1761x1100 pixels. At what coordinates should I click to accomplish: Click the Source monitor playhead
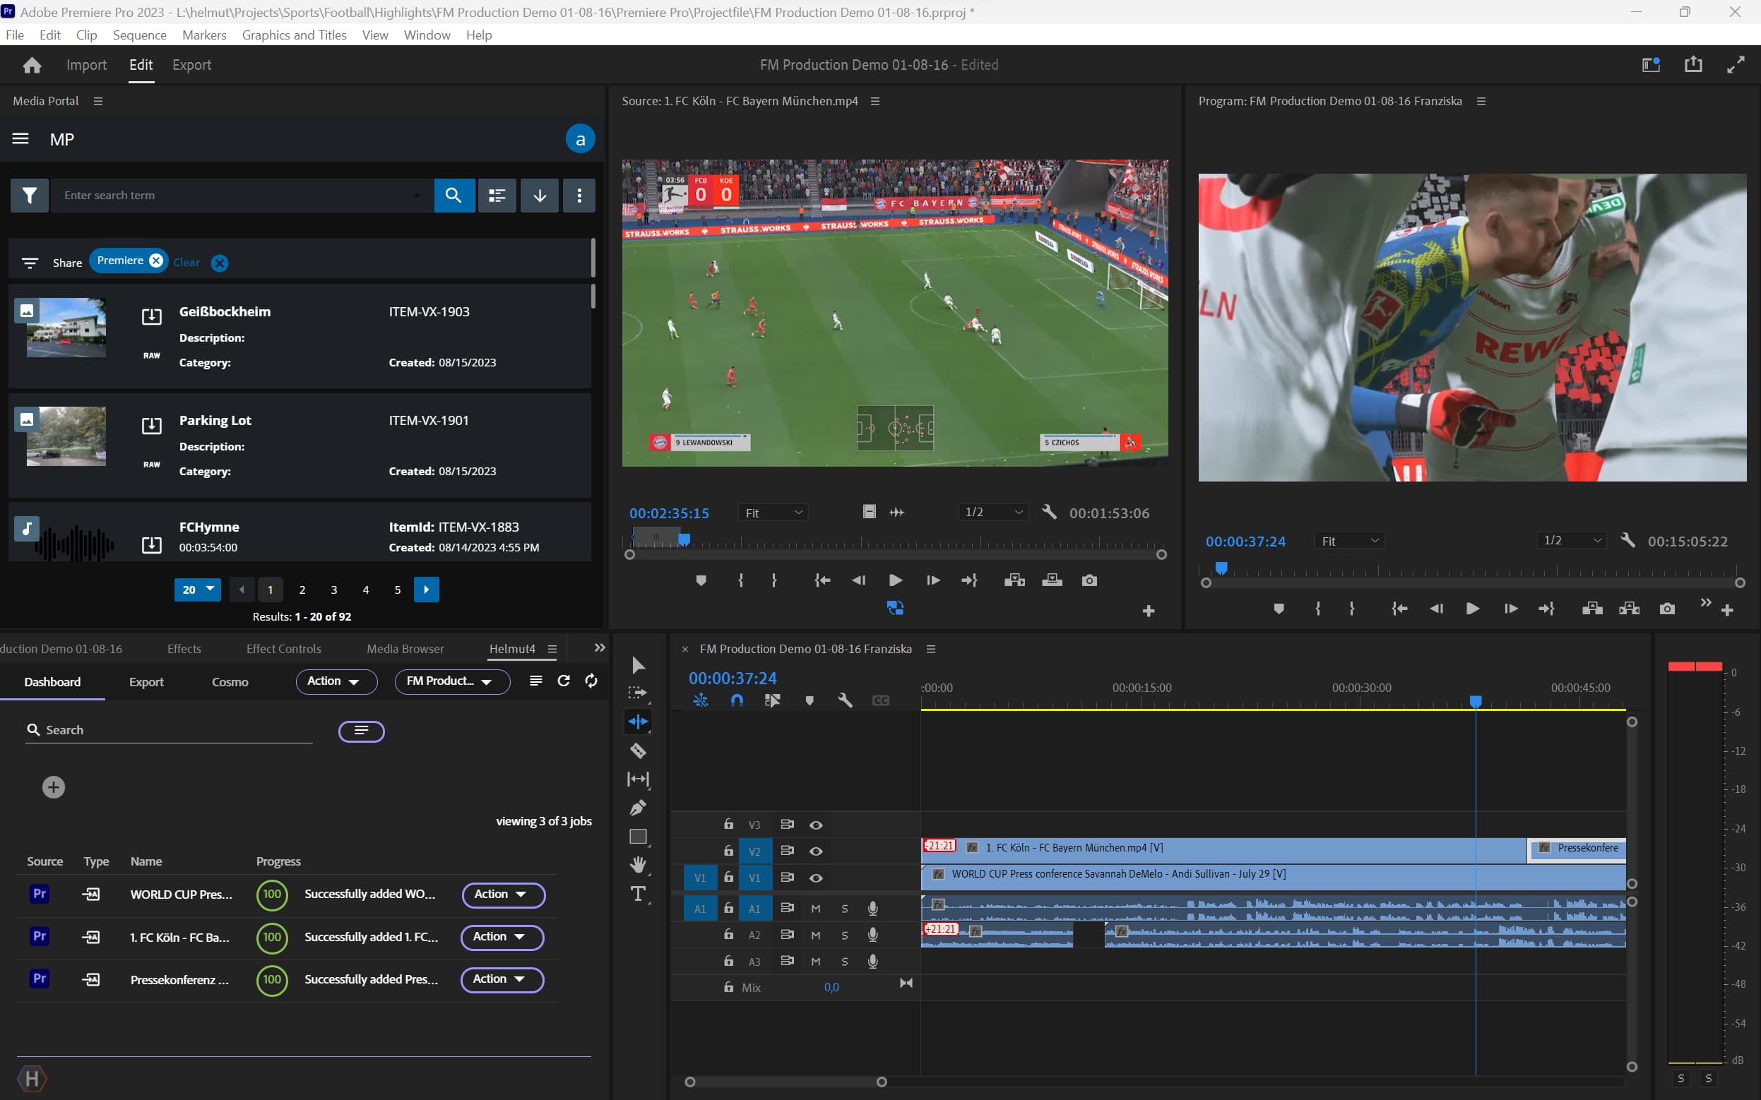pyautogui.click(x=684, y=540)
